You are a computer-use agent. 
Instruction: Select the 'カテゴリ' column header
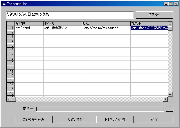[29, 24]
